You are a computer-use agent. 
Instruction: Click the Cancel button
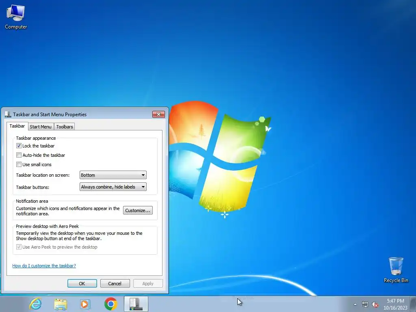(x=115, y=283)
